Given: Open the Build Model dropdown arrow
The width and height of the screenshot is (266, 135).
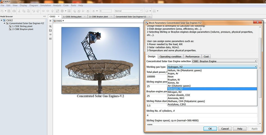Looking at the screenshot, I should pos(158,11).
